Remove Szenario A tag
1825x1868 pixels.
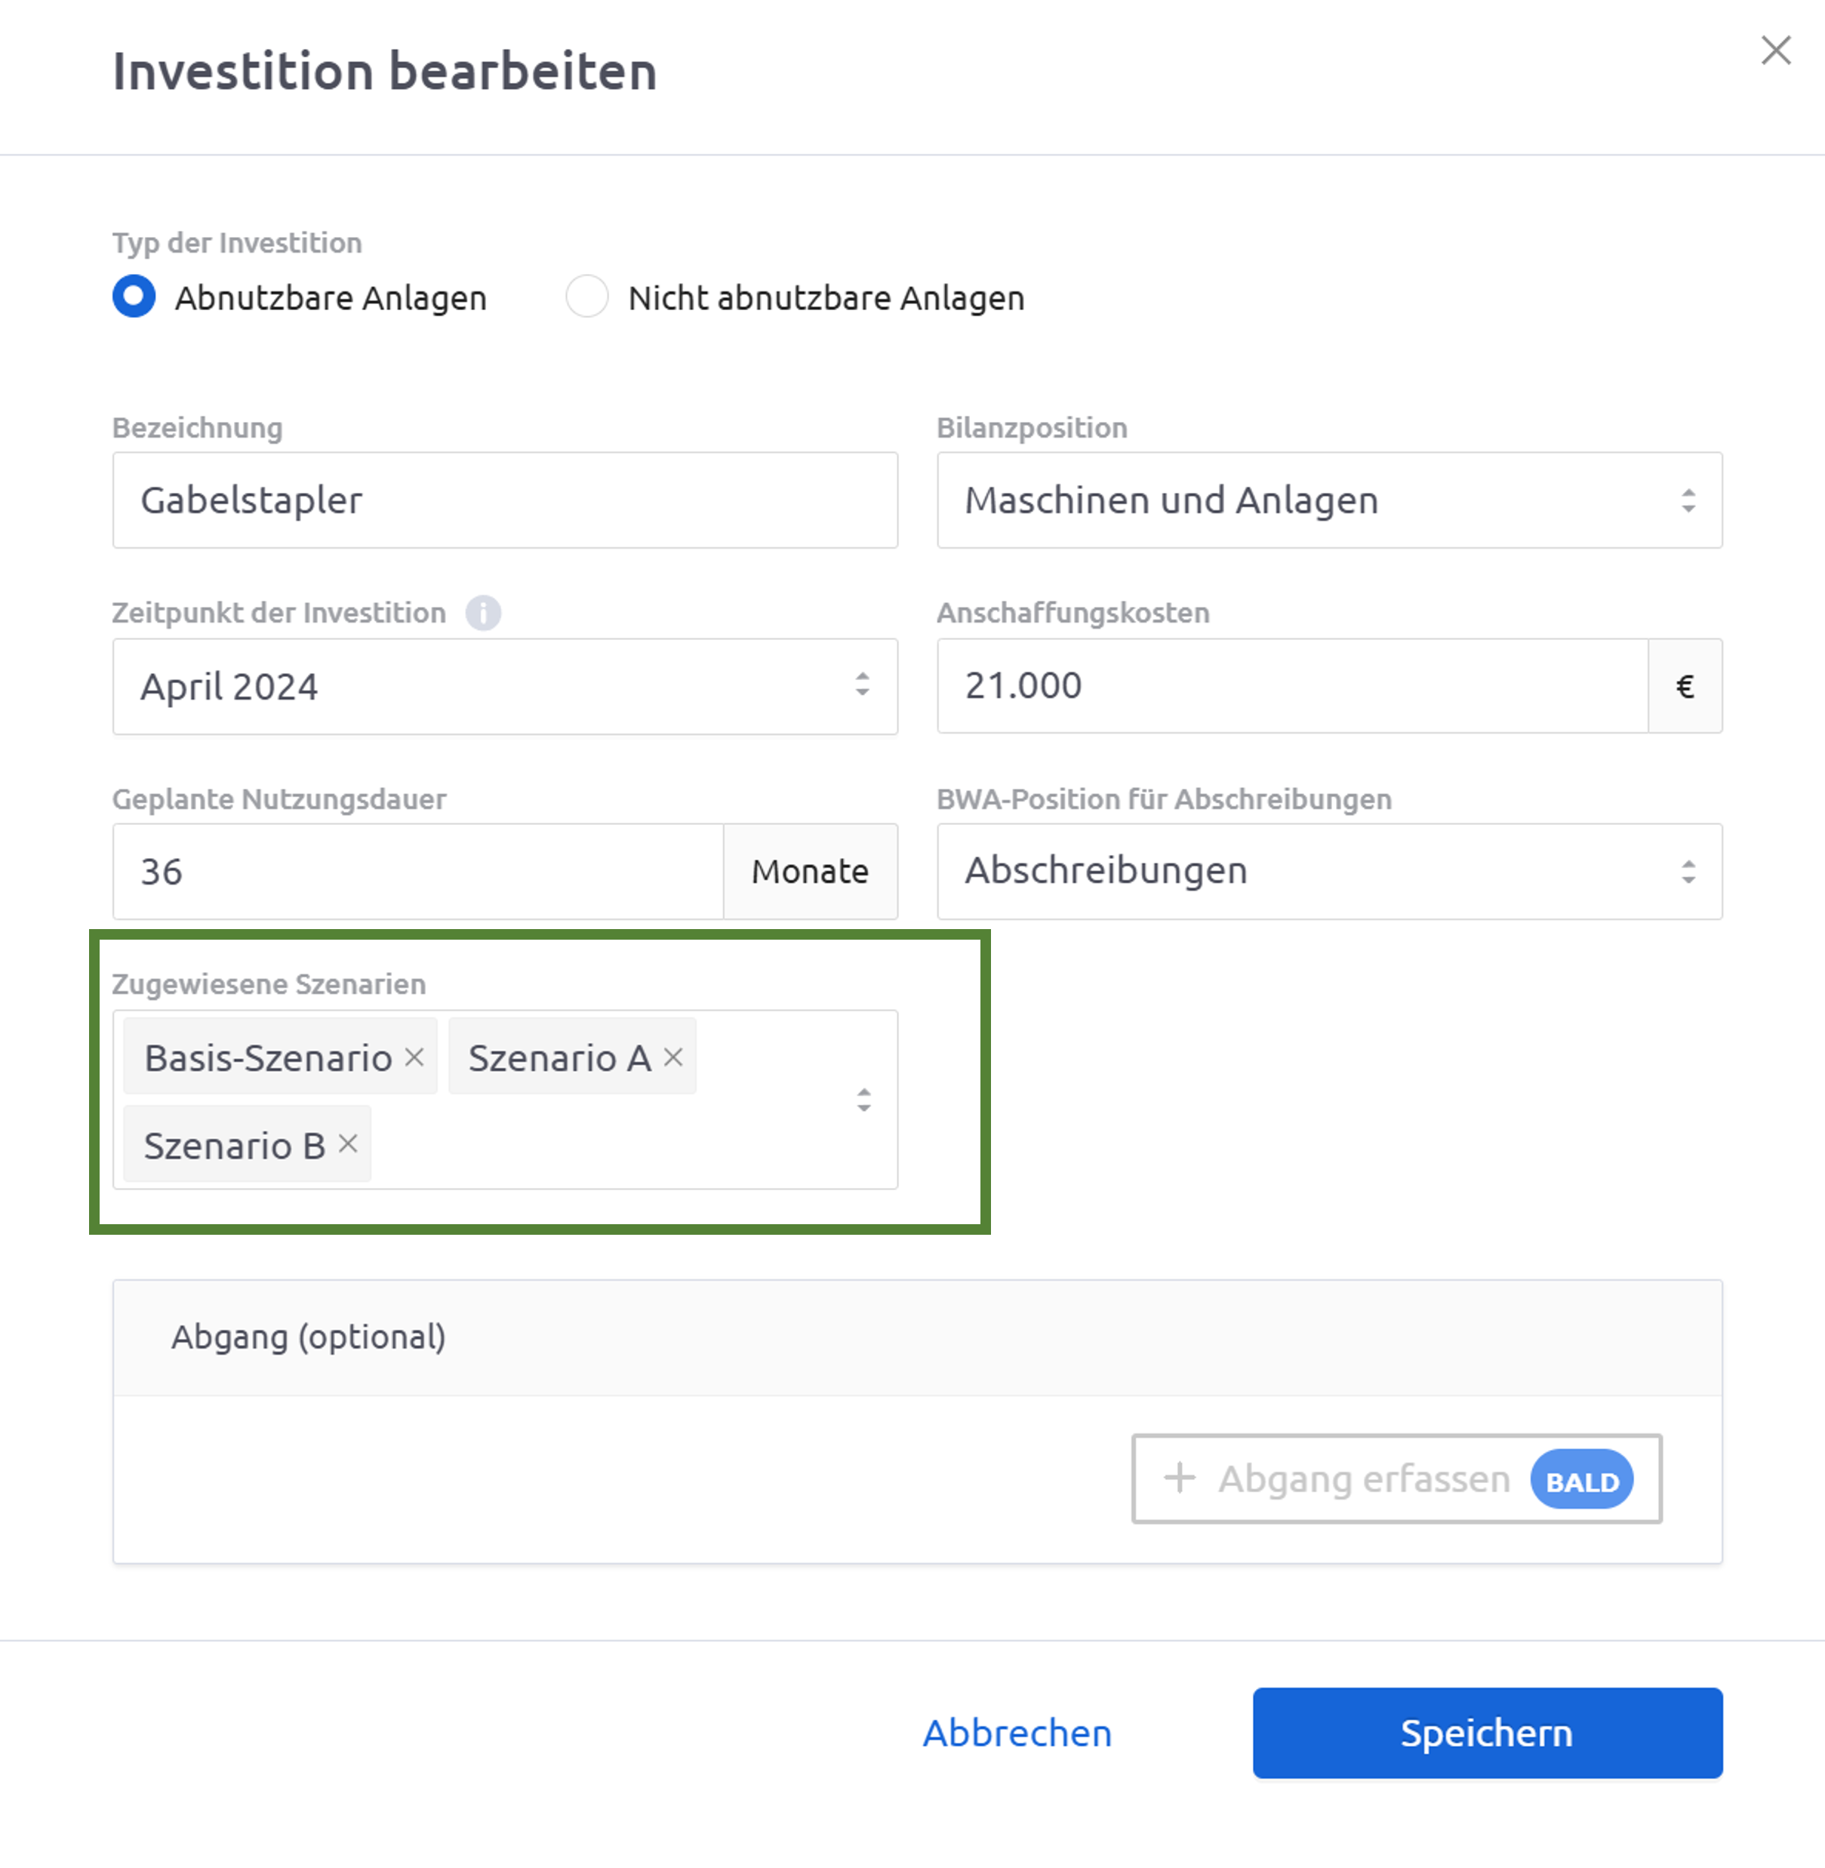[x=673, y=1057]
